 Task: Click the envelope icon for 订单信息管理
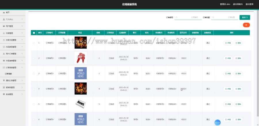tap(4, 68)
